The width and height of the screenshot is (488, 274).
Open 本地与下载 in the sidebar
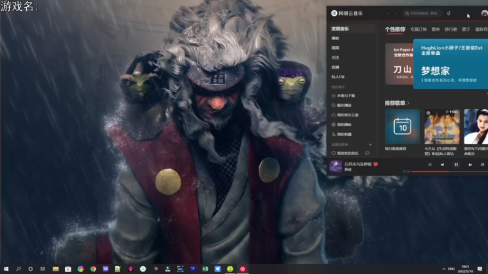tap(343, 96)
